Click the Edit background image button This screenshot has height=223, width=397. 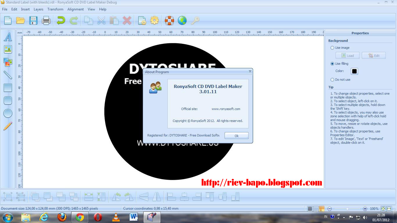click(x=374, y=55)
